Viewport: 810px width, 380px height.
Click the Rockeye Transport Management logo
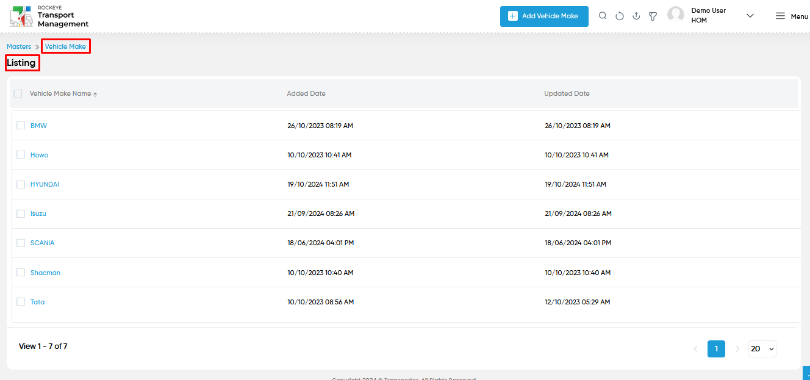pos(49,16)
